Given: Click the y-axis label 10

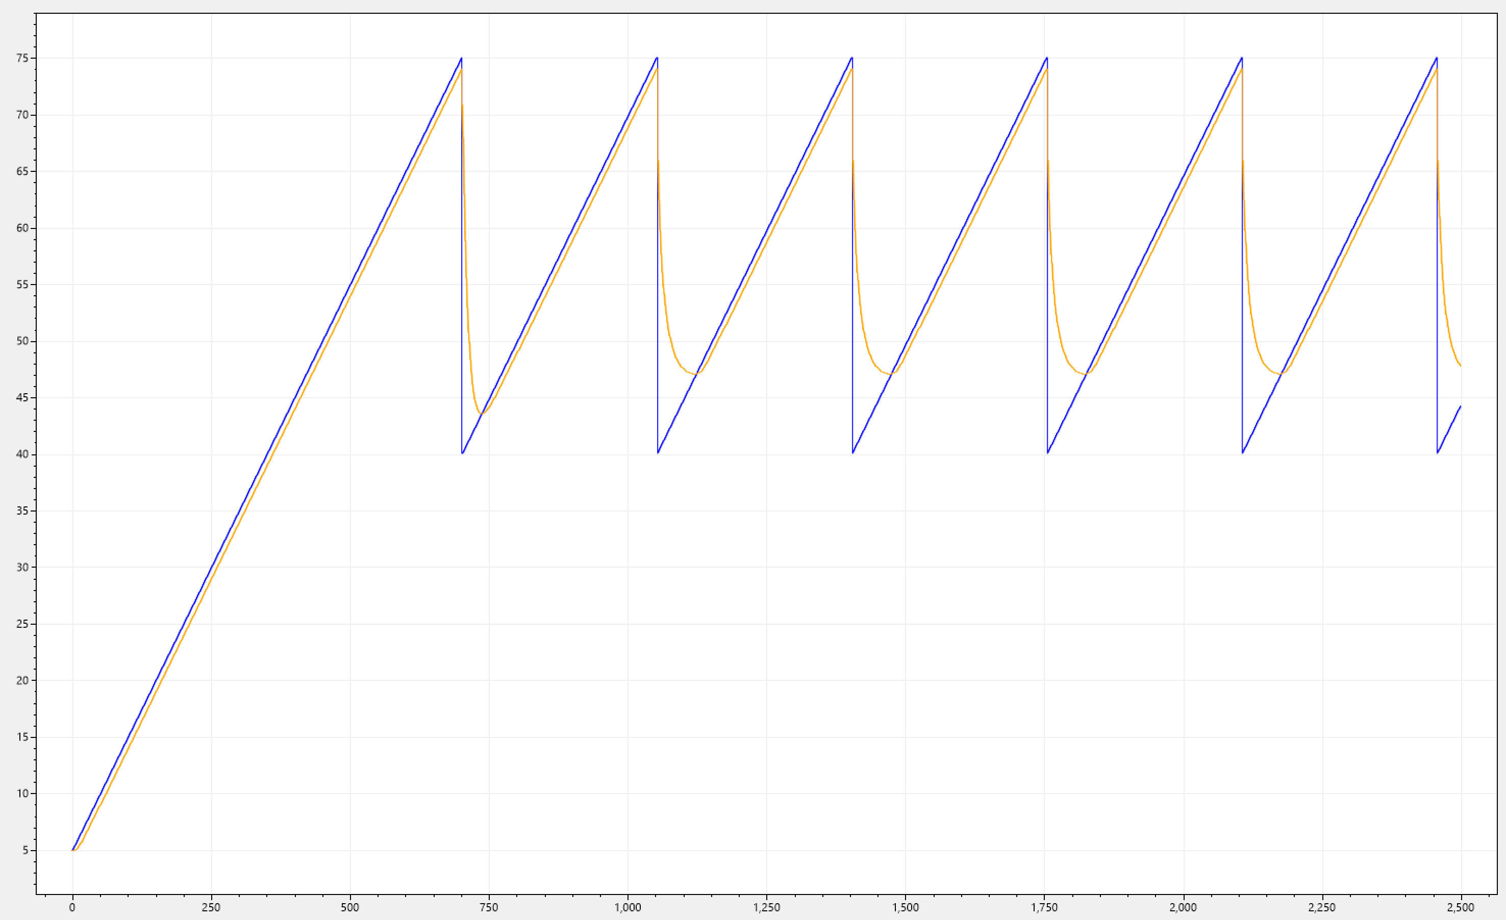Looking at the screenshot, I should tap(22, 793).
